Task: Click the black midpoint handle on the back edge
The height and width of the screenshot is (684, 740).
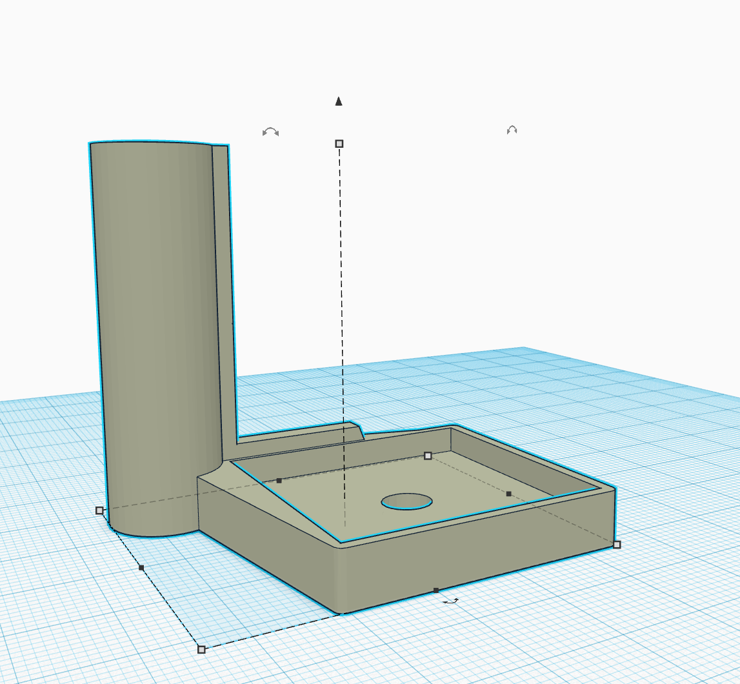Action: click(279, 480)
